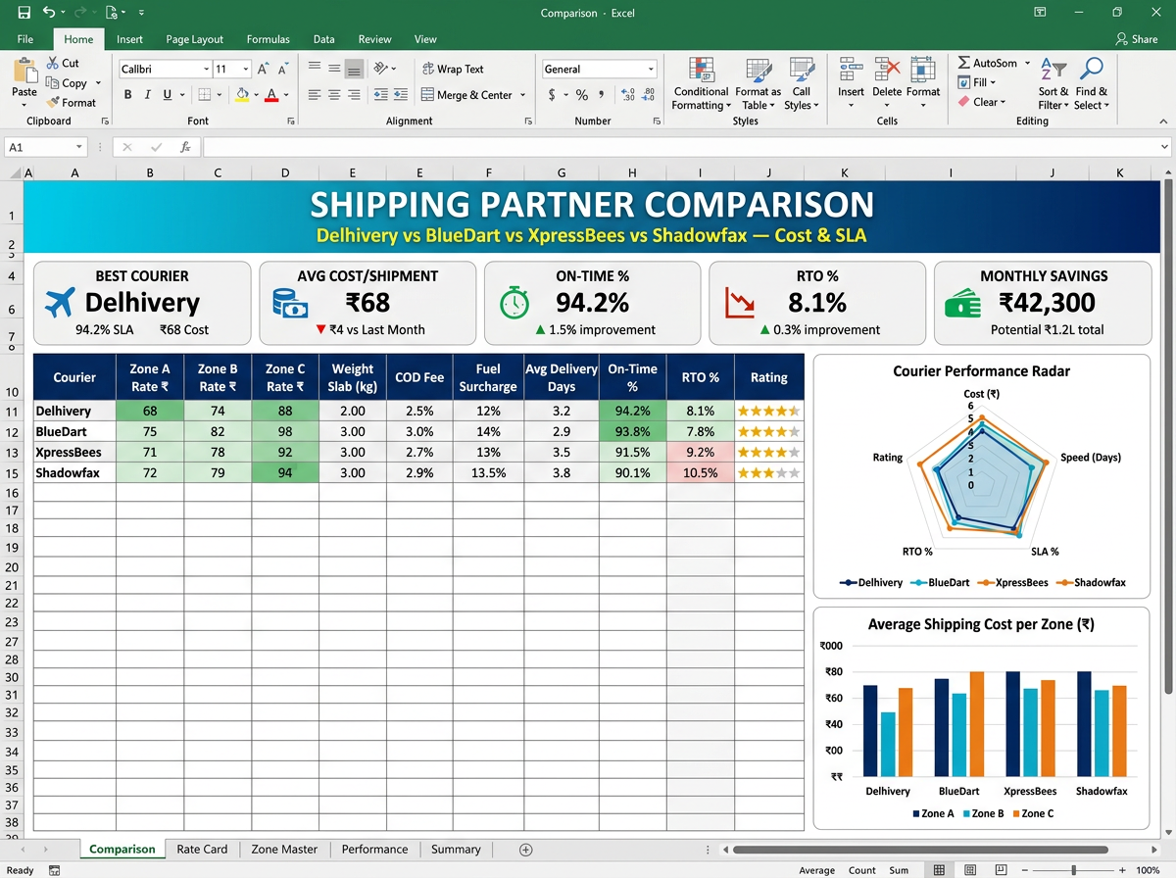
Task: Open Cell Styles gallery
Action: click(801, 83)
